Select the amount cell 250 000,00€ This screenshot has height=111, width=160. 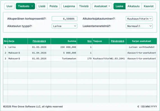64,47
